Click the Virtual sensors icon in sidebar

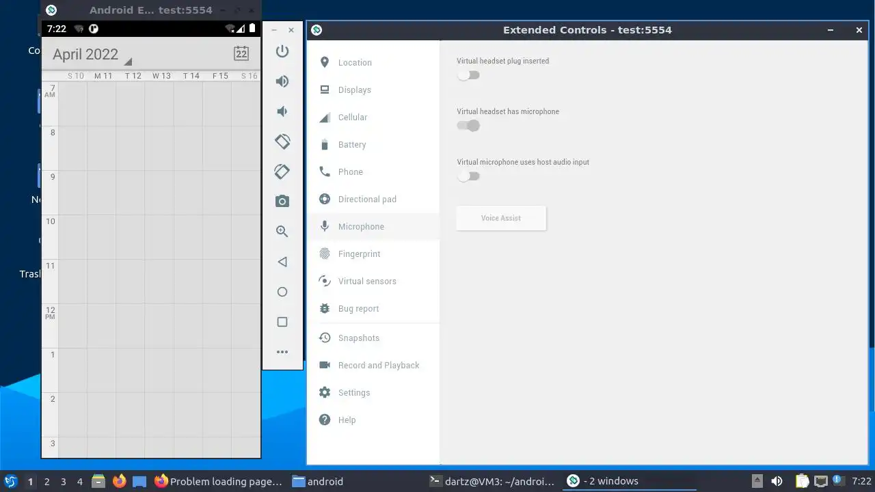point(325,281)
